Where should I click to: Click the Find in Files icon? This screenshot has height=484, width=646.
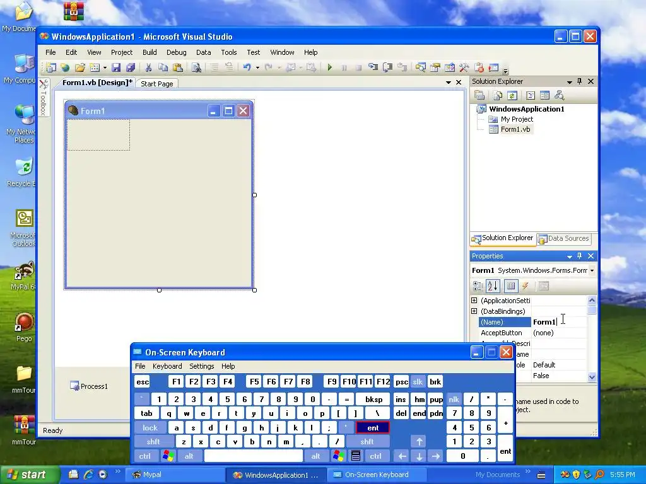(196, 67)
